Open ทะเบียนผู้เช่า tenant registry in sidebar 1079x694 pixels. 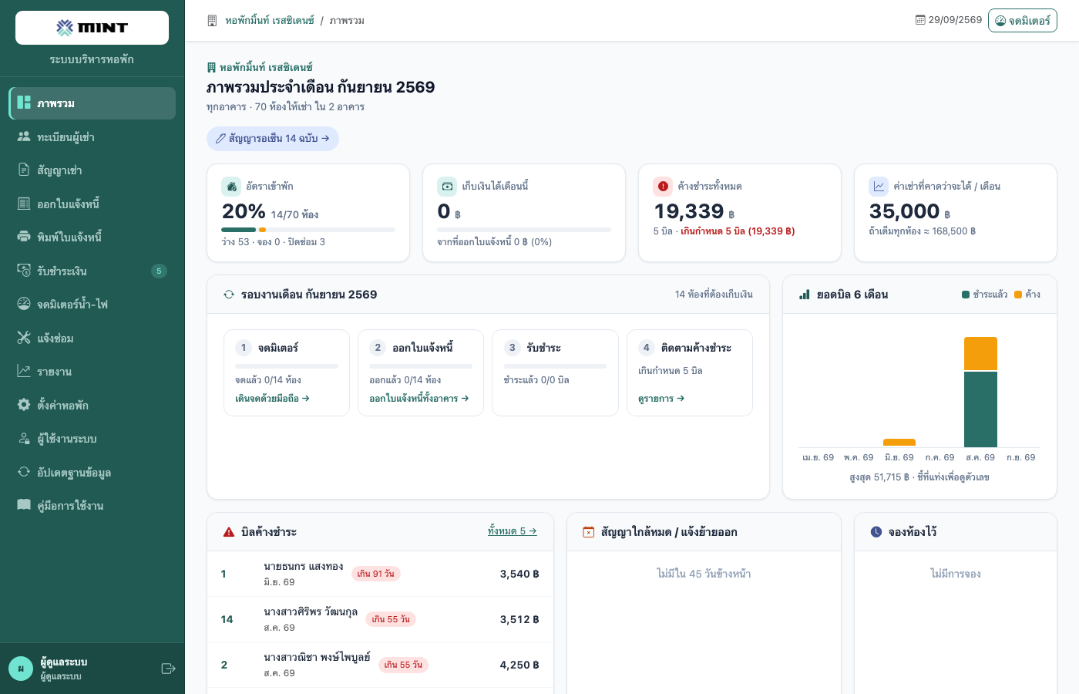coord(92,136)
